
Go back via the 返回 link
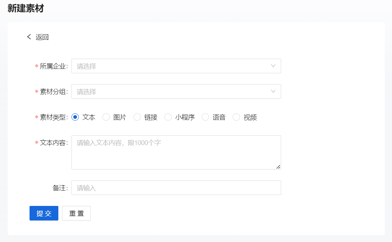click(42, 37)
